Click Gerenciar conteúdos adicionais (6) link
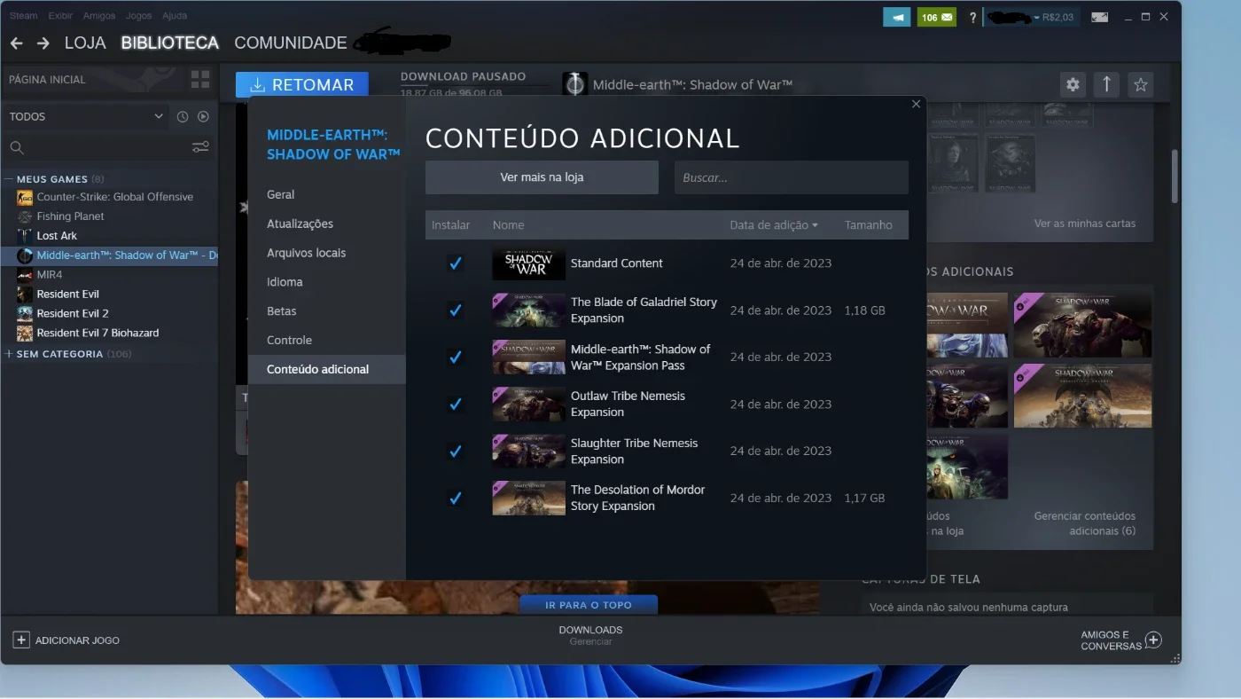 [x=1085, y=523]
